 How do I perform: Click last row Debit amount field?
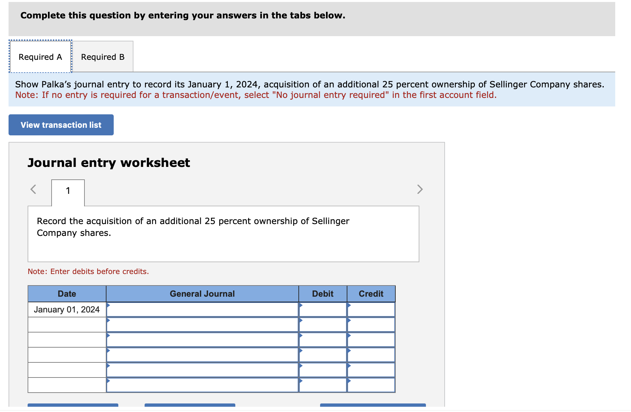click(x=323, y=385)
